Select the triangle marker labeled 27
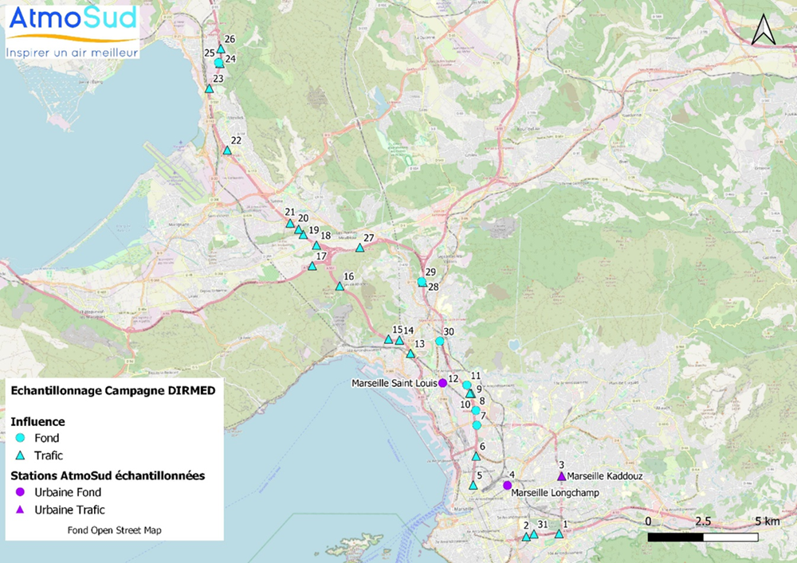This screenshot has height=563, width=797. 360,248
